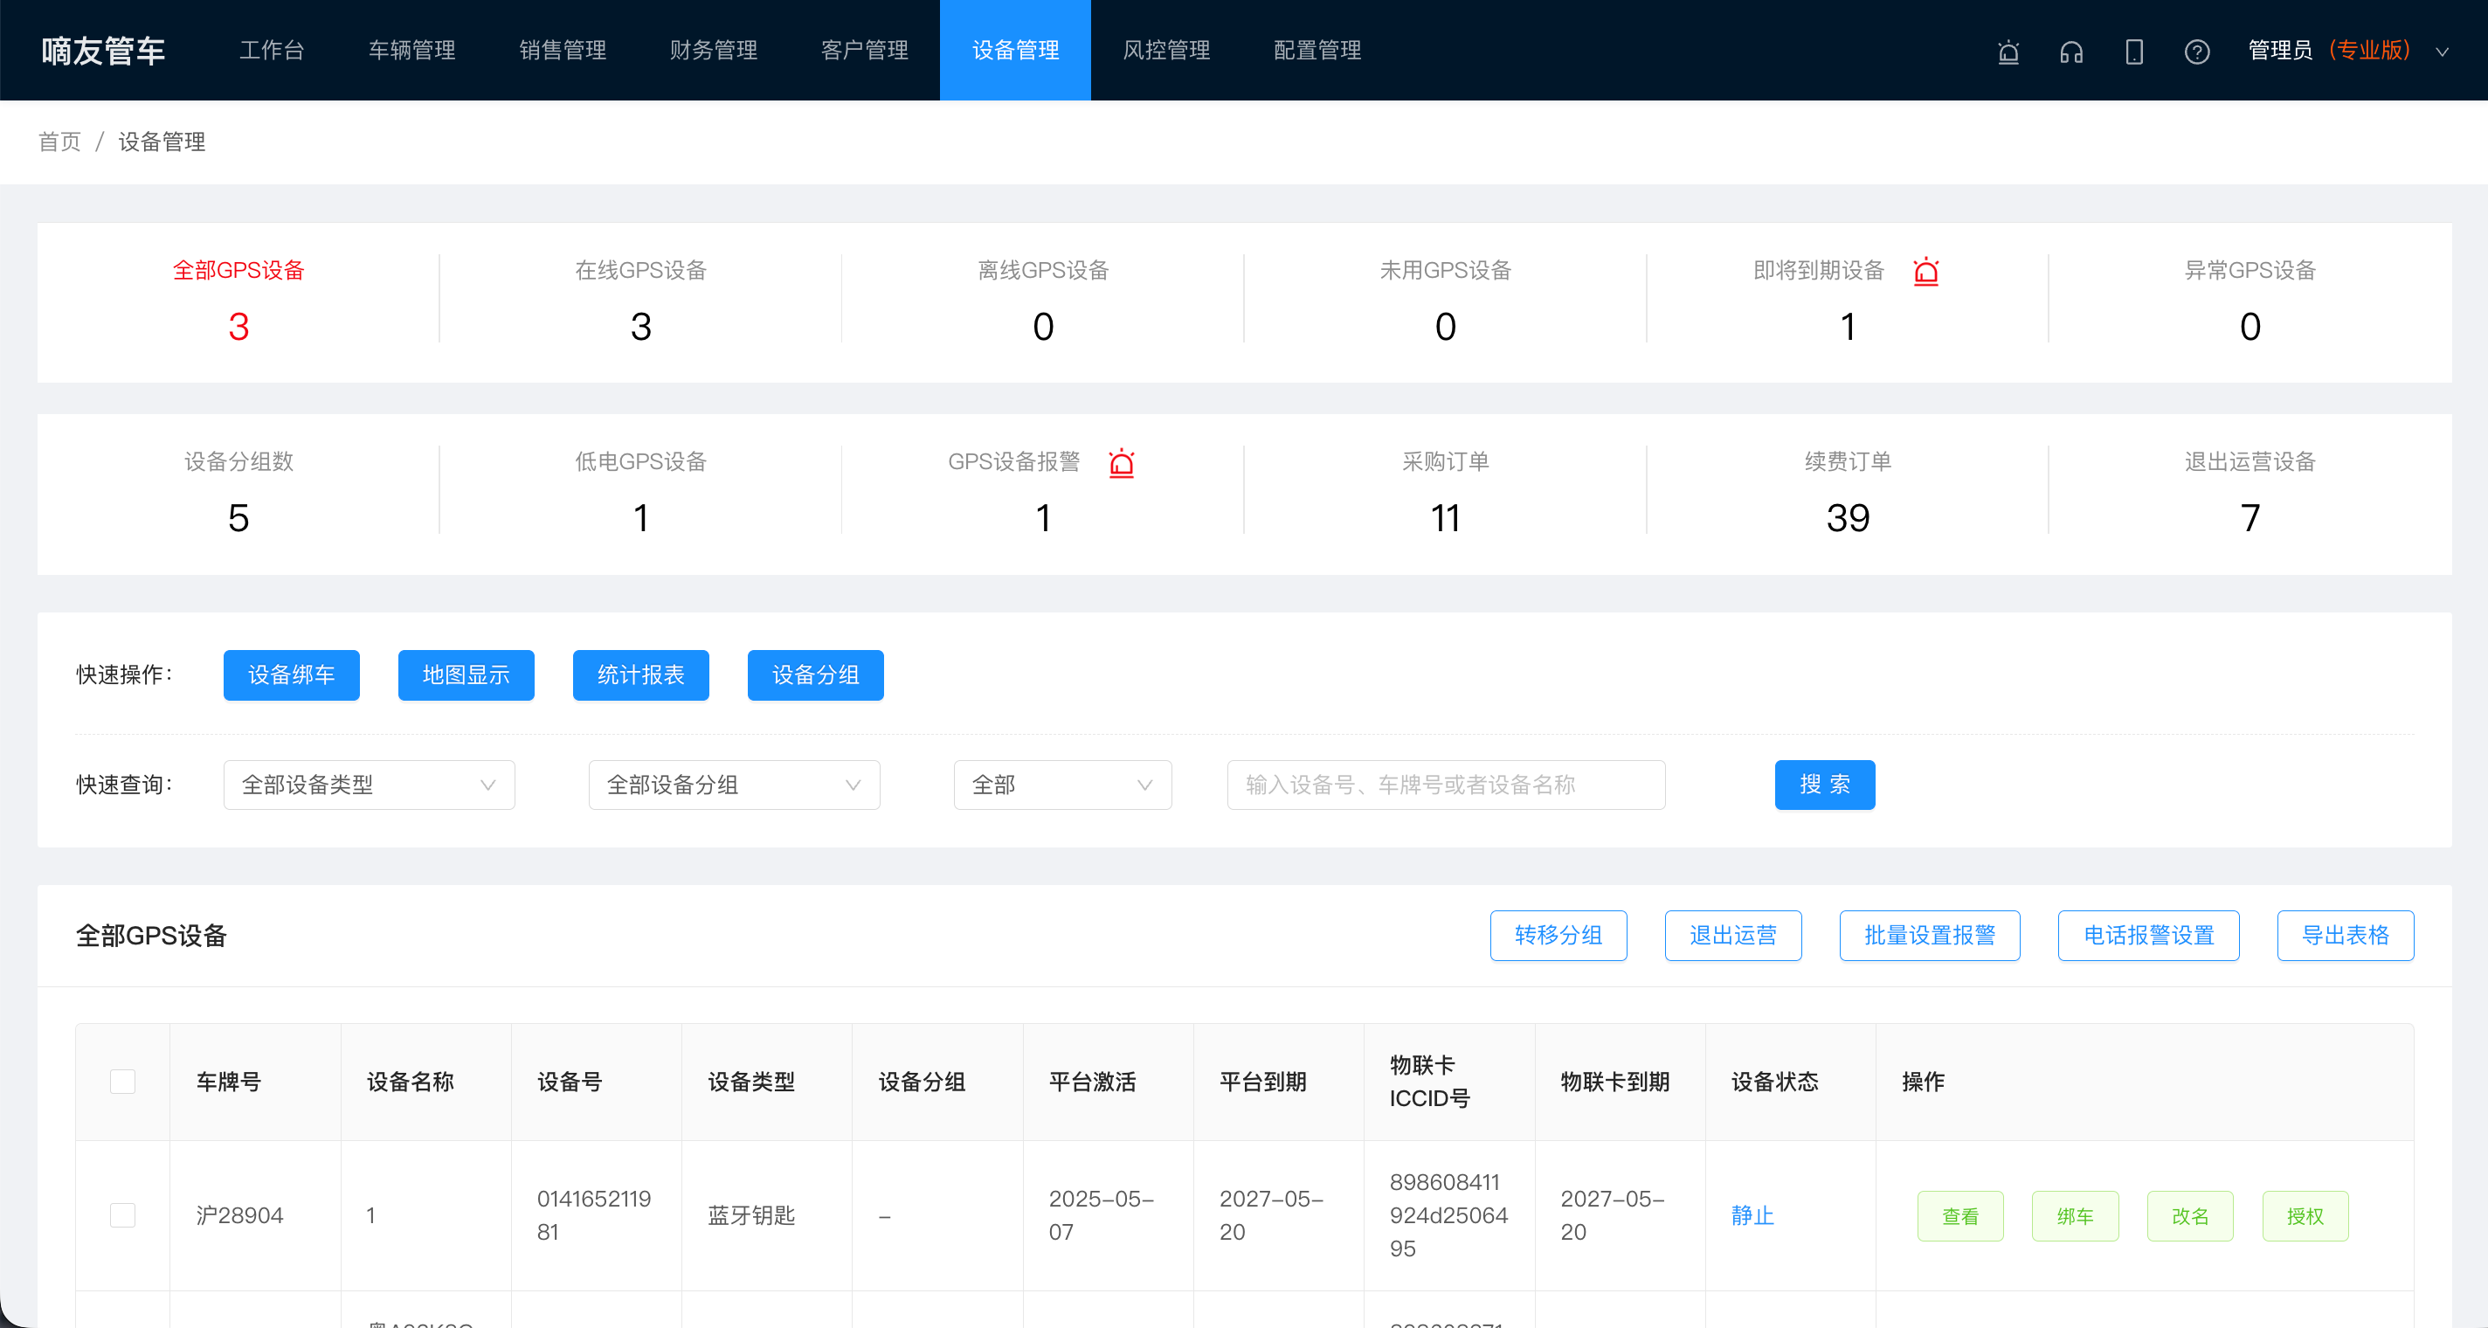This screenshot has width=2488, height=1328.
Task: Open 风控管理 menu
Action: click(x=1165, y=50)
